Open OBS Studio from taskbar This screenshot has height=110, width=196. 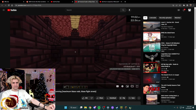(104, 108)
